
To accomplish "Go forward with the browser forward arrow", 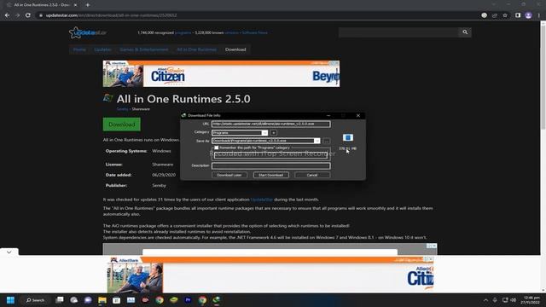I will pyautogui.click(x=17, y=15).
